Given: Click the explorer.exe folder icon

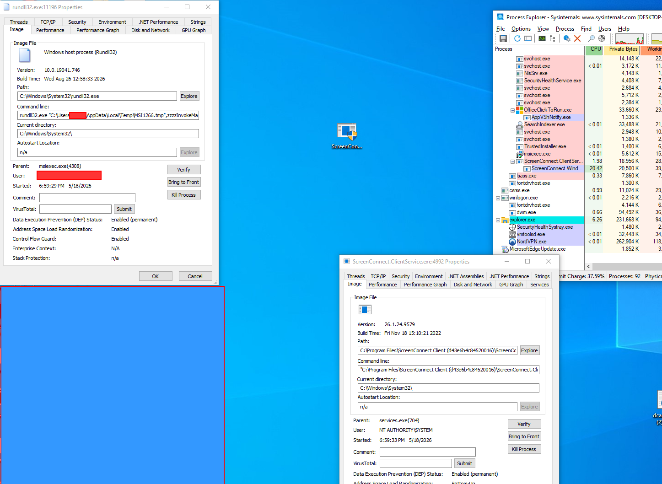Looking at the screenshot, I should (x=505, y=220).
